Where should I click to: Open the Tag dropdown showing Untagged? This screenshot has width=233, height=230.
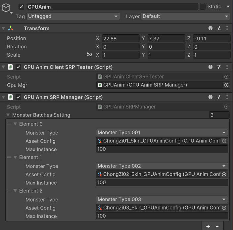click(x=73, y=16)
